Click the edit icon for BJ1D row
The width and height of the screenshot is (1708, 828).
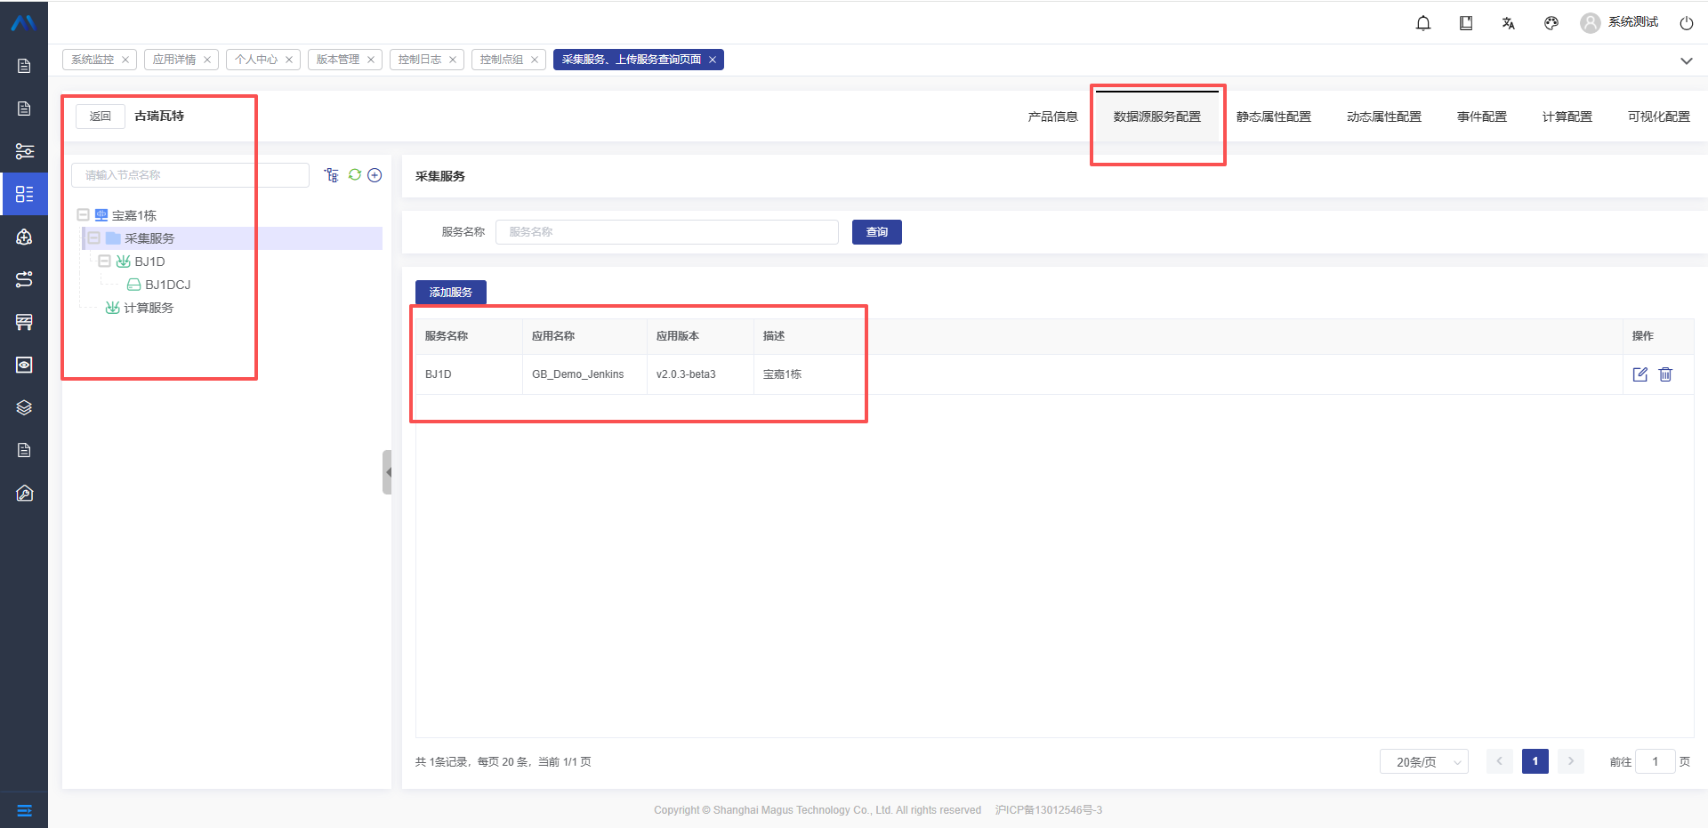pos(1640,374)
